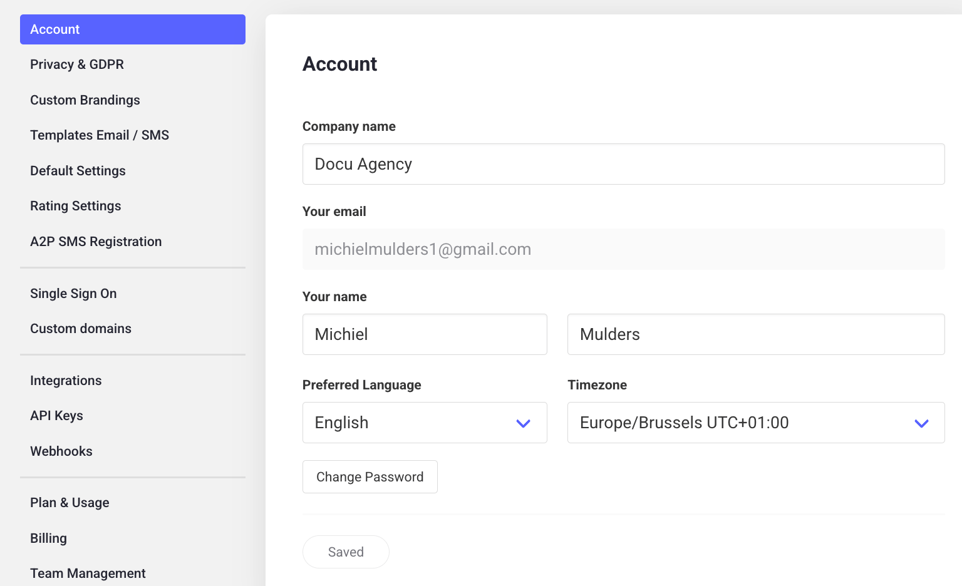Edit the first name field Michiel
The image size is (962, 586).
[x=425, y=334]
